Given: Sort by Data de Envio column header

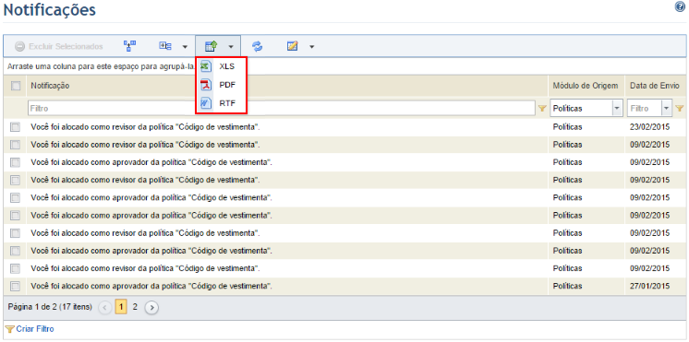Looking at the screenshot, I should (655, 86).
